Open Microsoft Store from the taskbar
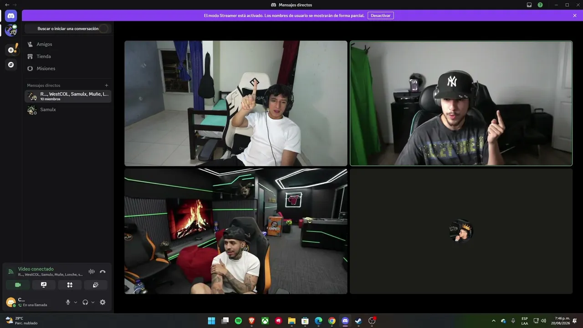Viewport: 583px width, 328px height. (305, 321)
